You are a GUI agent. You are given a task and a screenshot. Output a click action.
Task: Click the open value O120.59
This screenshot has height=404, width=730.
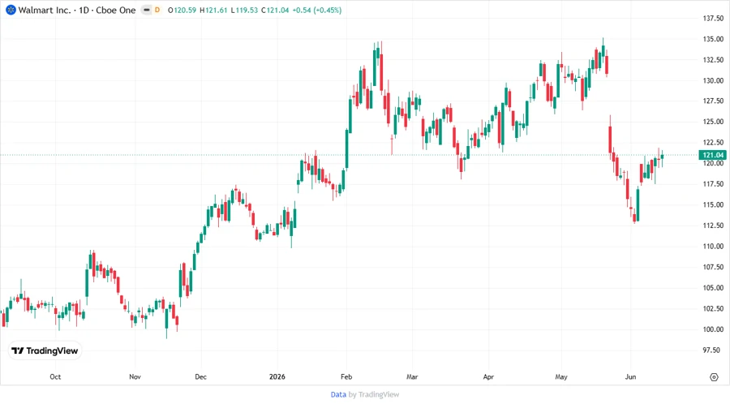[182, 10]
